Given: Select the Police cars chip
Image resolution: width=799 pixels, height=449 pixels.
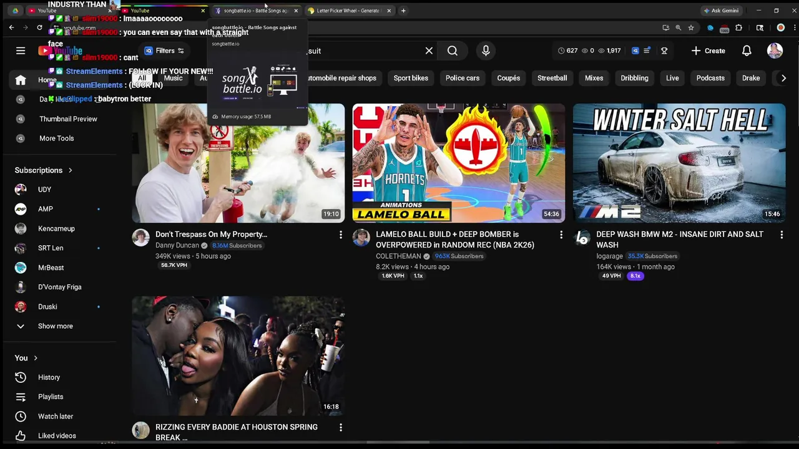Looking at the screenshot, I should [x=463, y=78].
